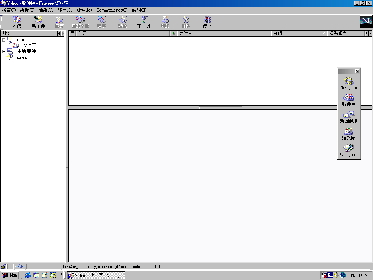This screenshot has height=280, width=373.
Task: Launch Composer from the component bar
Action: pos(349,151)
